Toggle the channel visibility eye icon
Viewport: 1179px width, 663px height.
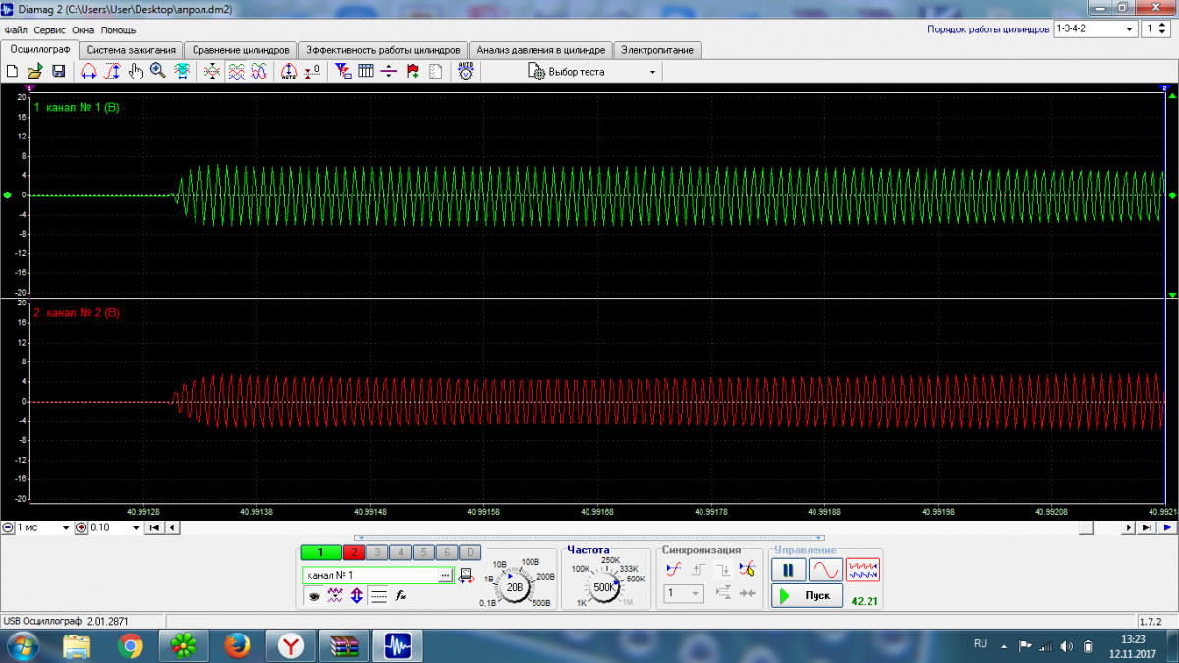(313, 595)
